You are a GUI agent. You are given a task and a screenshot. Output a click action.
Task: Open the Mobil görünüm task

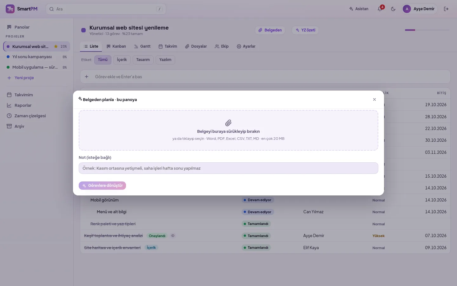click(104, 200)
